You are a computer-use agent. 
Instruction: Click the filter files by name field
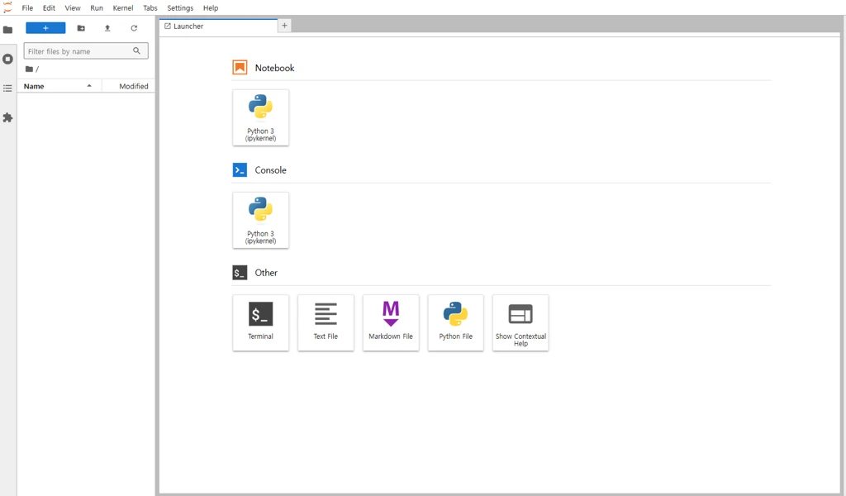(x=78, y=50)
